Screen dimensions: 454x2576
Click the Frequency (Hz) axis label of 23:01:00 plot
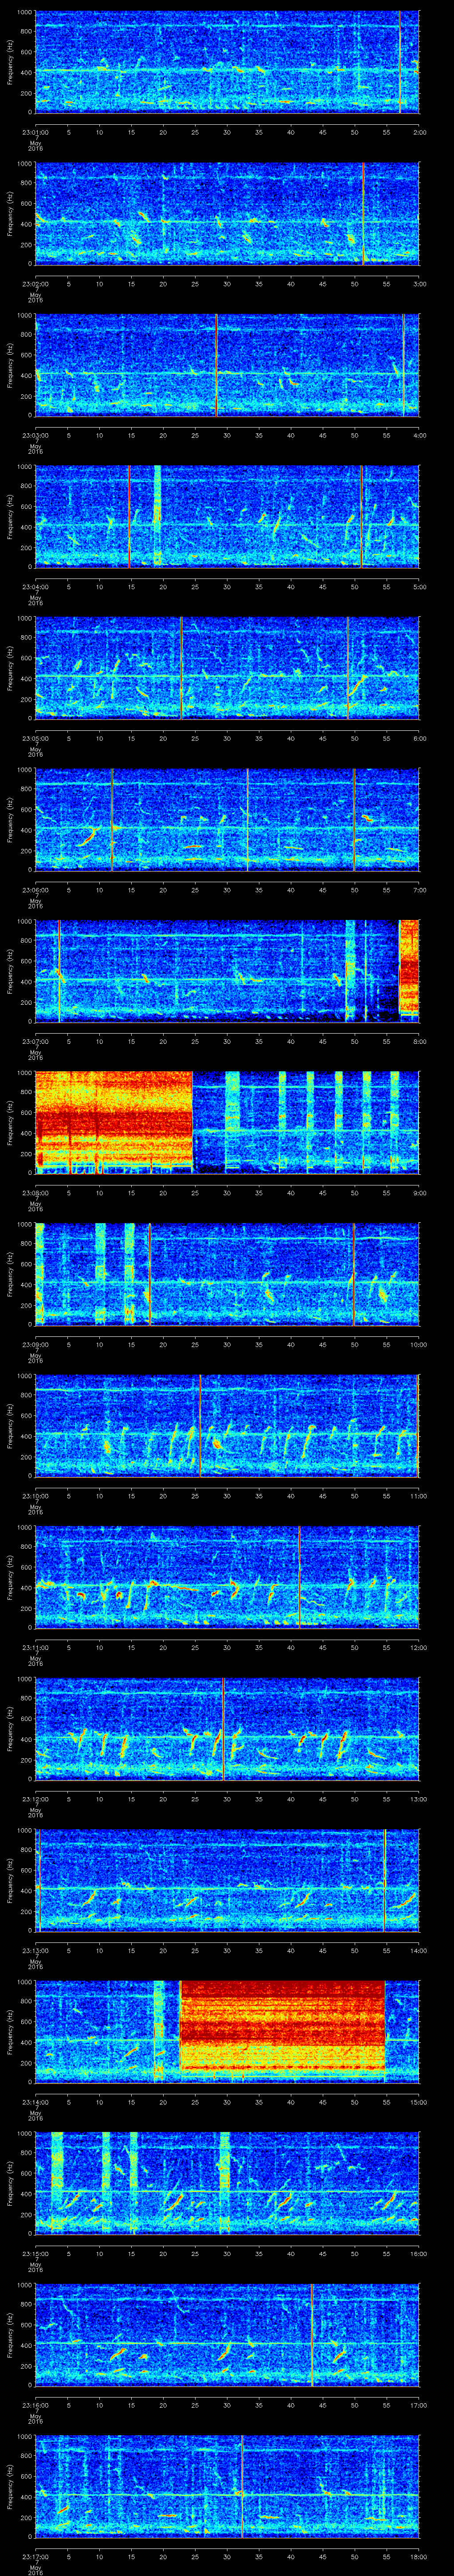click(10, 62)
